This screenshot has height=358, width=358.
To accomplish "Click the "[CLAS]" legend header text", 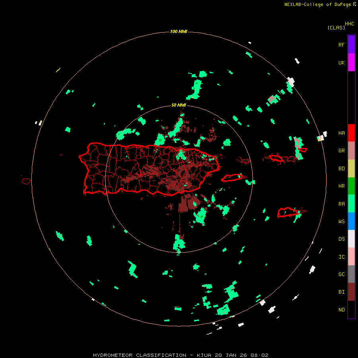I will pos(336,27).
